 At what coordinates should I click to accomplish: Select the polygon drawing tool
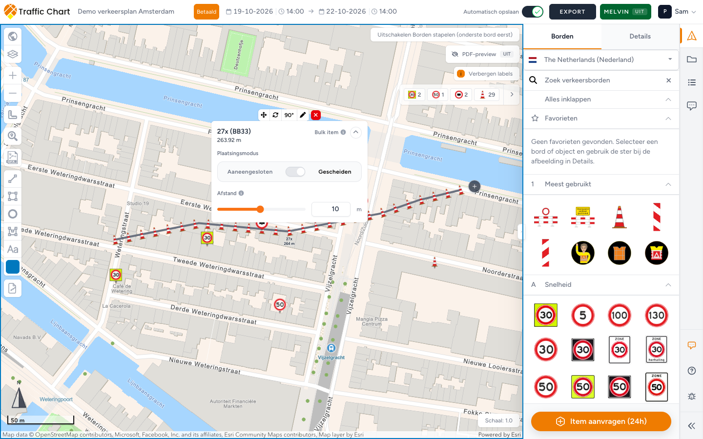13,232
